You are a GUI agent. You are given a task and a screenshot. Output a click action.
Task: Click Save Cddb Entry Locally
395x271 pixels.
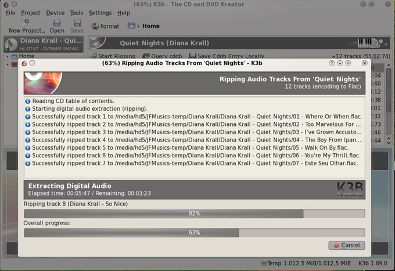pos(227,56)
